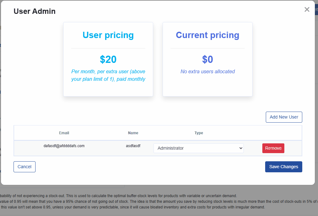Click the 'No extra users allocated' text
The width and height of the screenshot is (318, 216).
(207, 71)
